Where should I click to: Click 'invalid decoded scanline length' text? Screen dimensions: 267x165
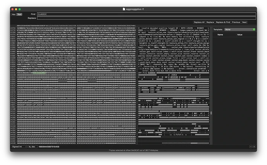[158, 28]
